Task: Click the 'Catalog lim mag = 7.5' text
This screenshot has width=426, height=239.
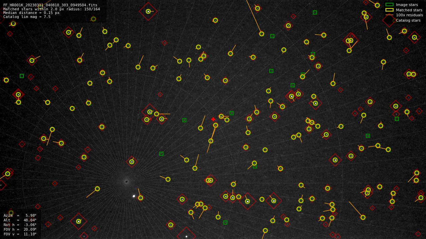Action: [x=27, y=17]
